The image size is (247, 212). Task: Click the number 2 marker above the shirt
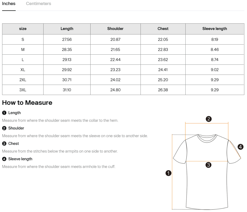click(x=209, y=119)
